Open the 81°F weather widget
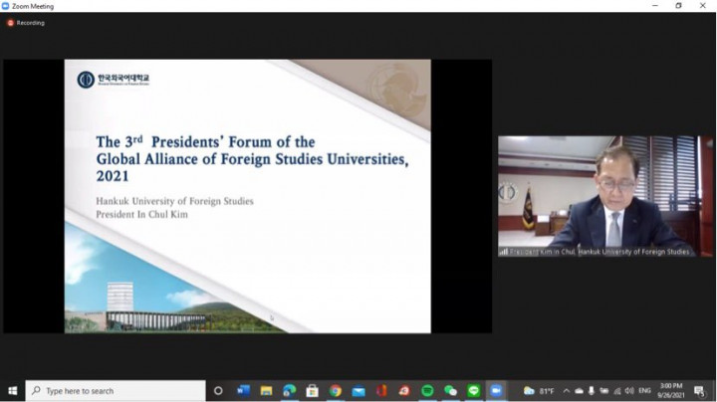 539,391
